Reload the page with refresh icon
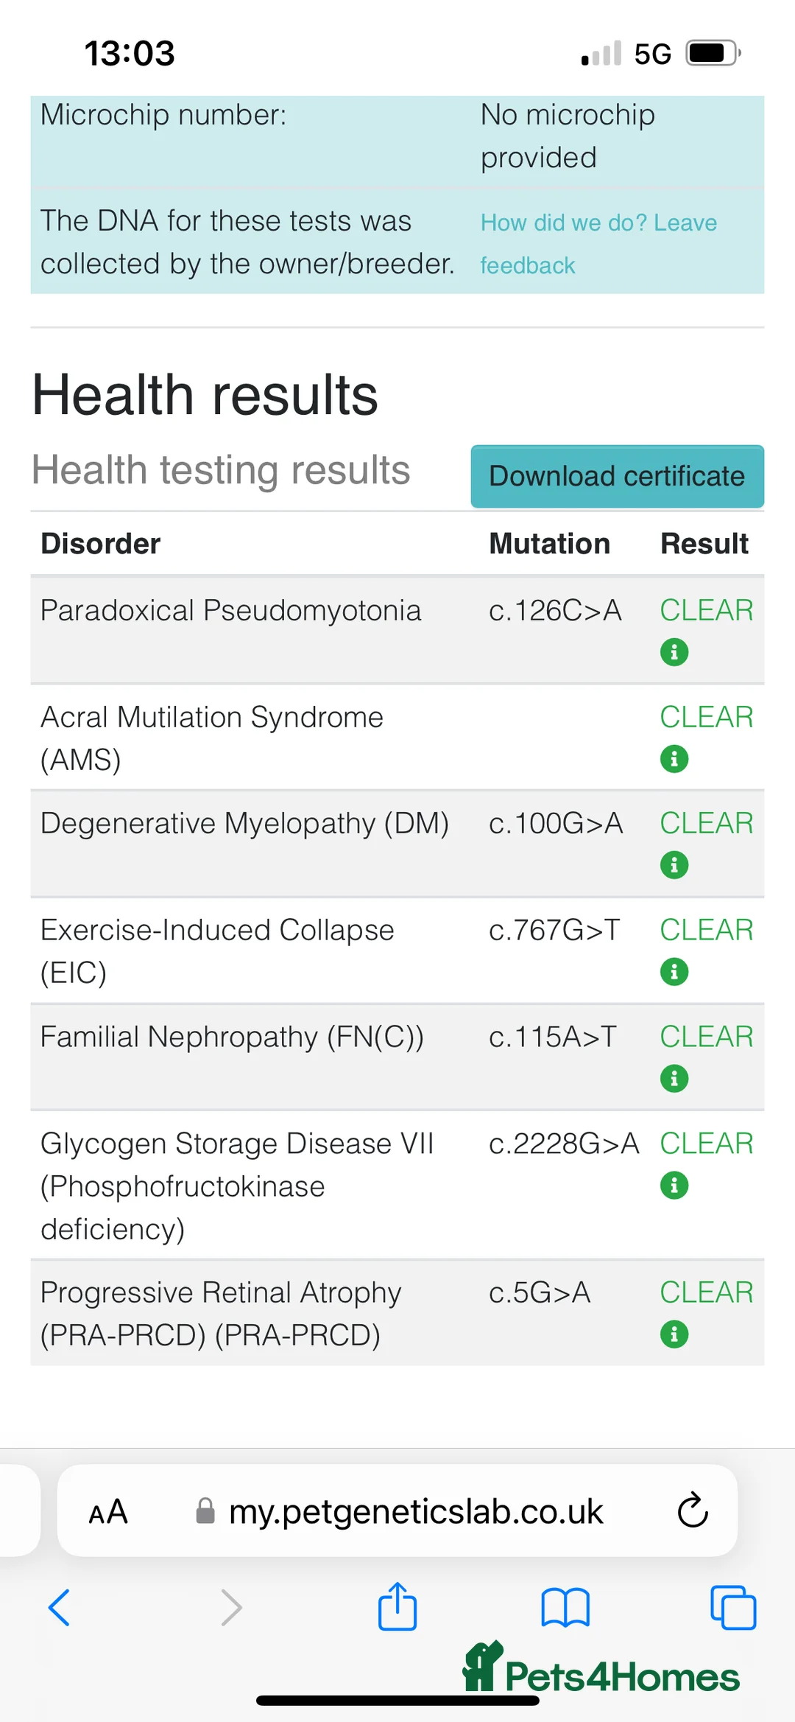This screenshot has width=795, height=1722. click(x=693, y=1511)
